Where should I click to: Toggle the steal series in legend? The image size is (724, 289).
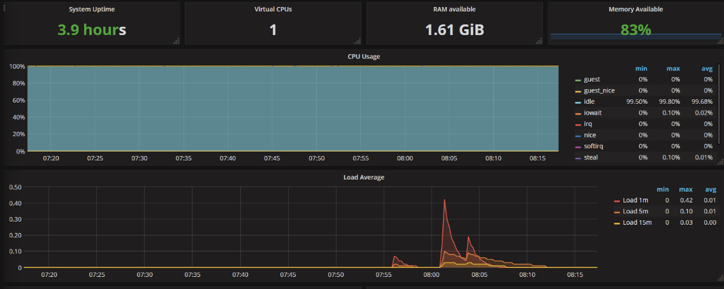pos(591,158)
